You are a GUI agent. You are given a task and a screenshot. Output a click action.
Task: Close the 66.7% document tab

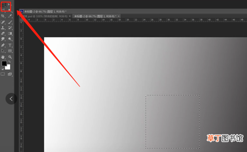point(119,16)
